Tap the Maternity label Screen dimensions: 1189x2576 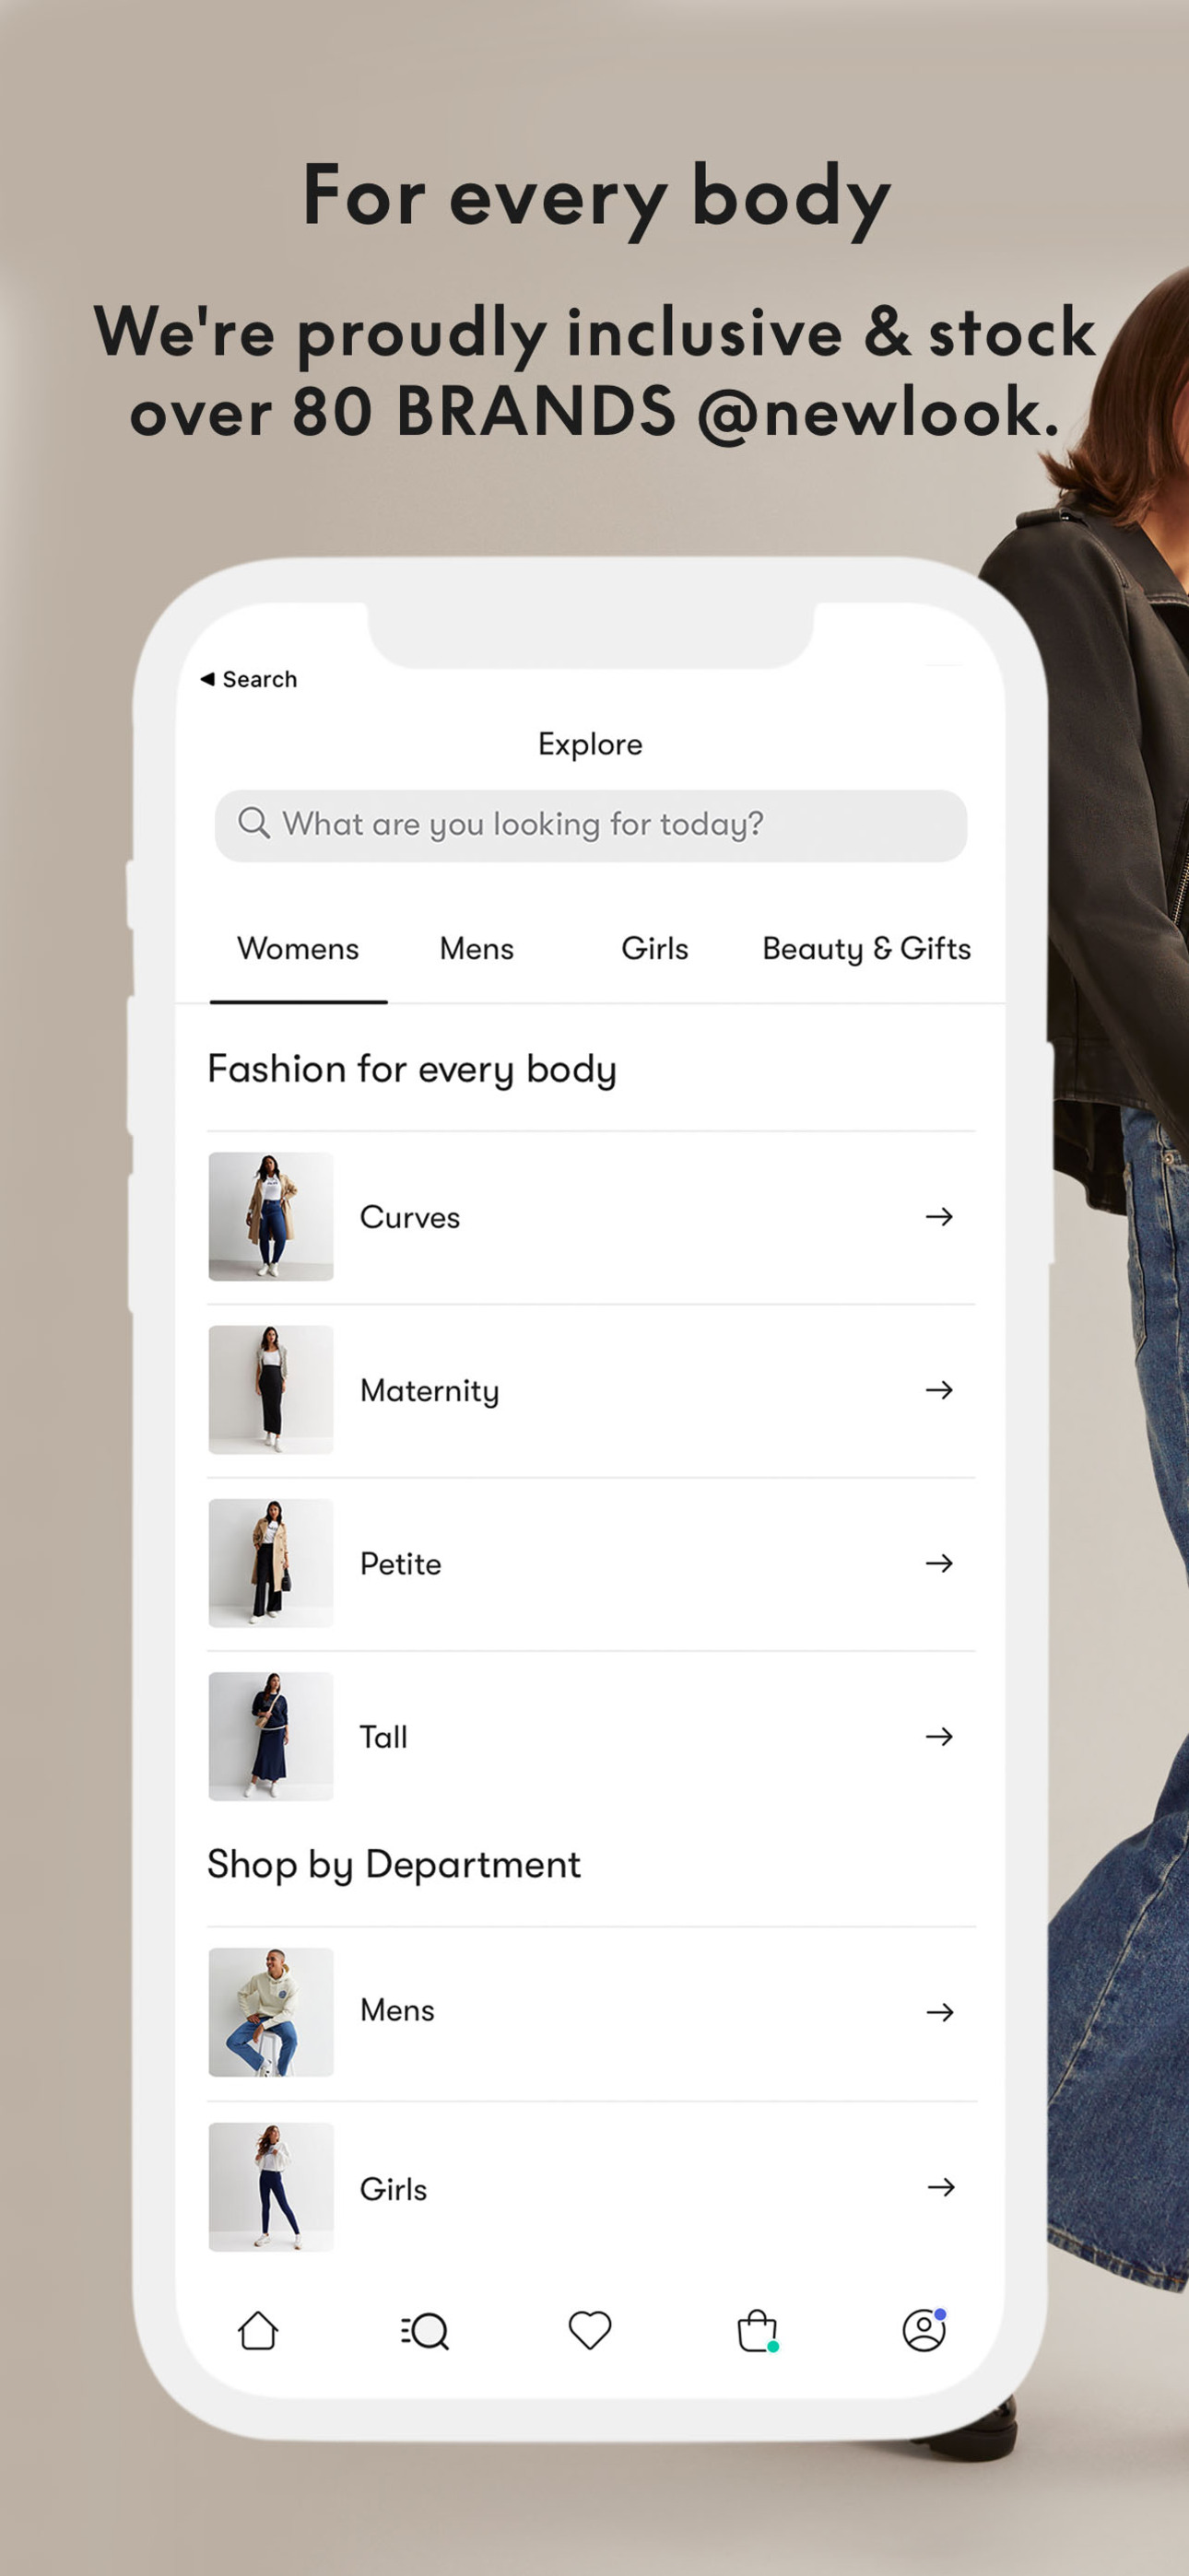(x=430, y=1391)
